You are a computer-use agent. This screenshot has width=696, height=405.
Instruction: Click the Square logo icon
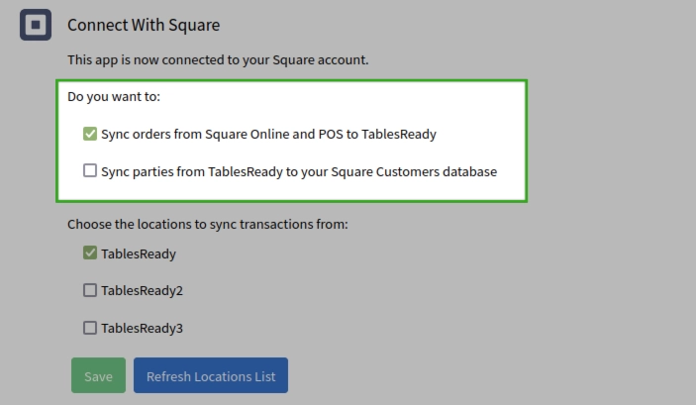pos(36,25)
